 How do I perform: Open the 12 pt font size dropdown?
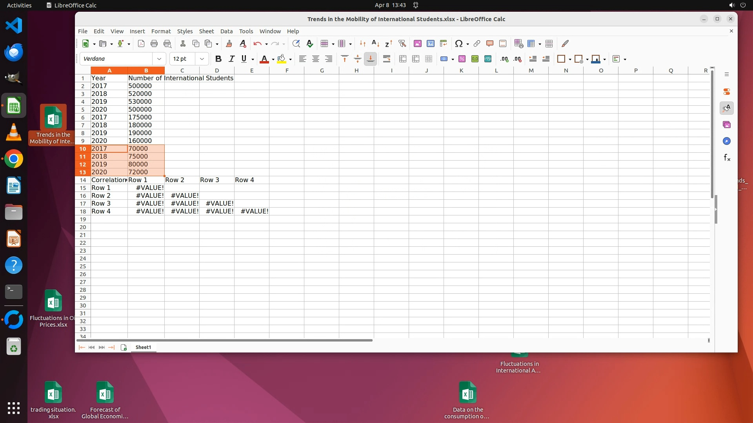[x=202, y=59]
